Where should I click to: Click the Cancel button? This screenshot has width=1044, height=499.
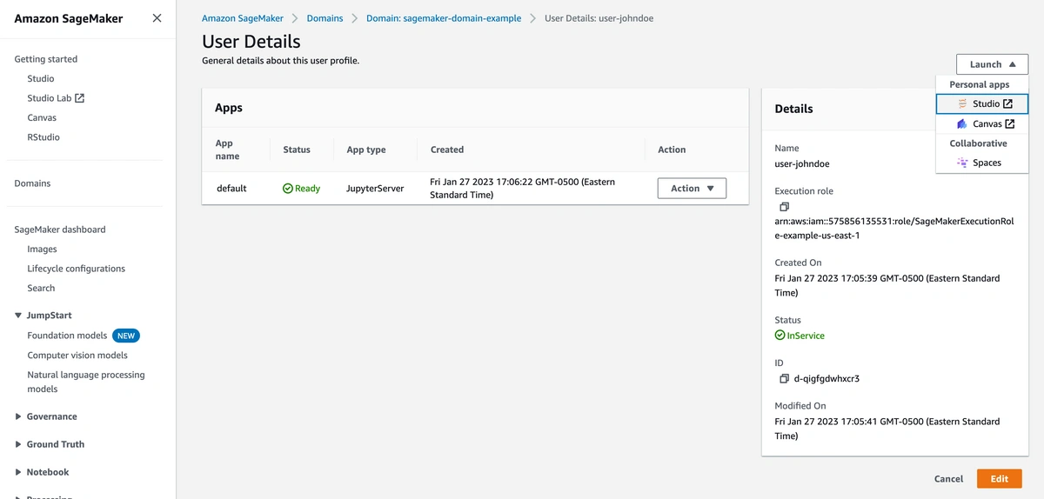[x=948, y=479]
